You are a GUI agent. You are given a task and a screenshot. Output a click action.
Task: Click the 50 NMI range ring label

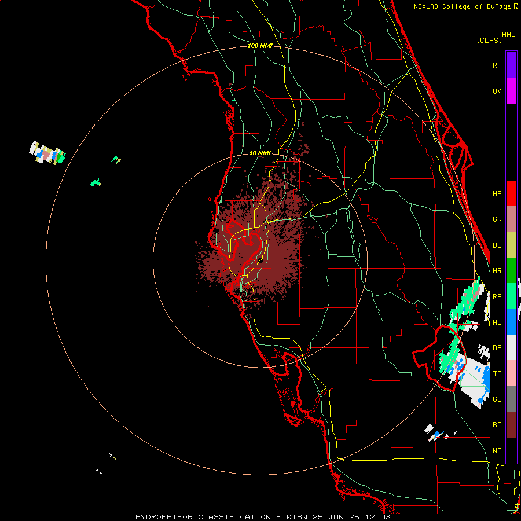[x=260, y=153]
